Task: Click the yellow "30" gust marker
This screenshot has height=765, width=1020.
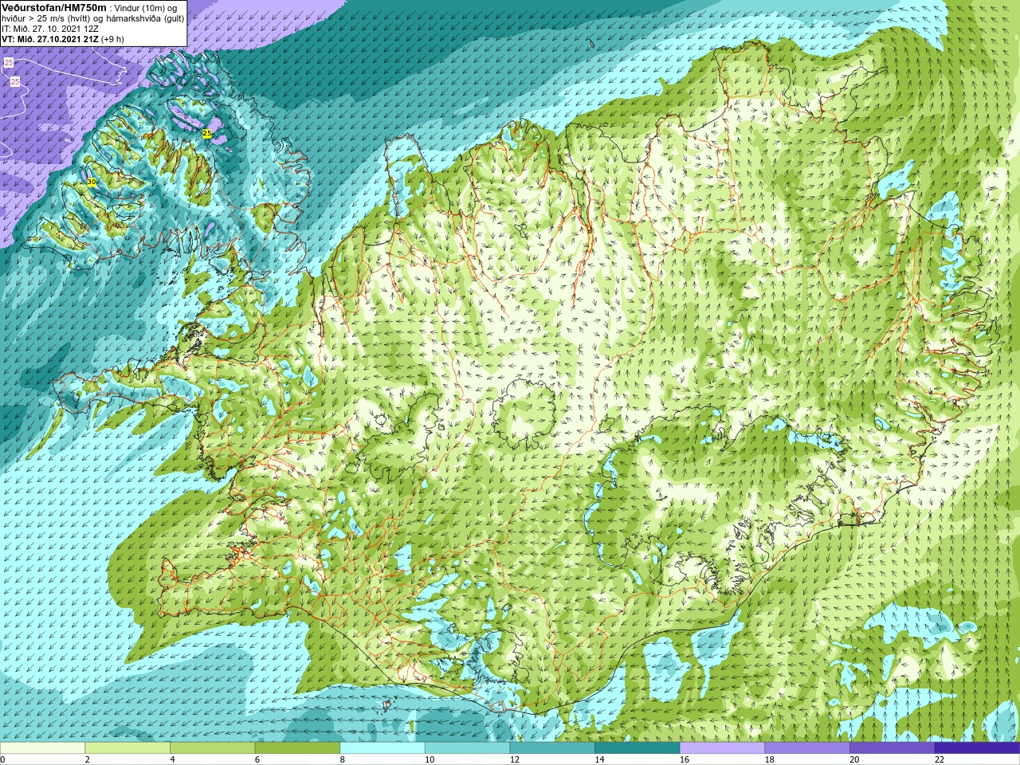Action: pos(92,182)
